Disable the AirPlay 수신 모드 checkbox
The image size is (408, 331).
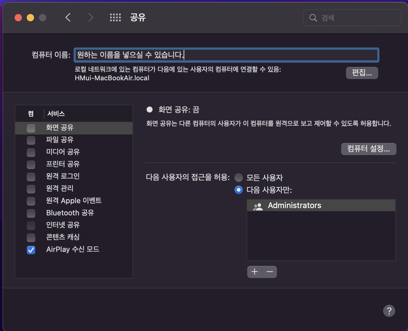(x=31, y=250)
